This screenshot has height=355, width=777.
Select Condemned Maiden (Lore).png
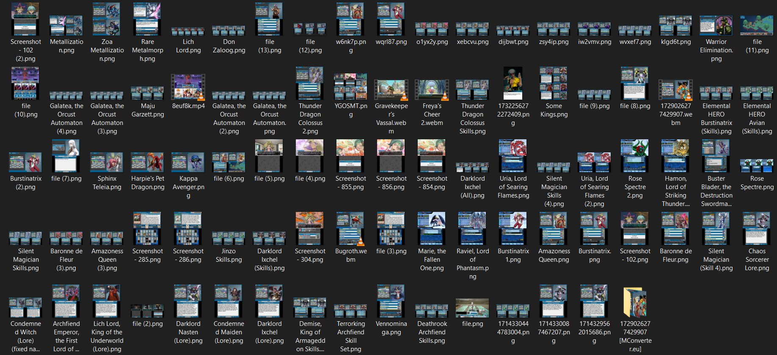(x=229, y=301)
